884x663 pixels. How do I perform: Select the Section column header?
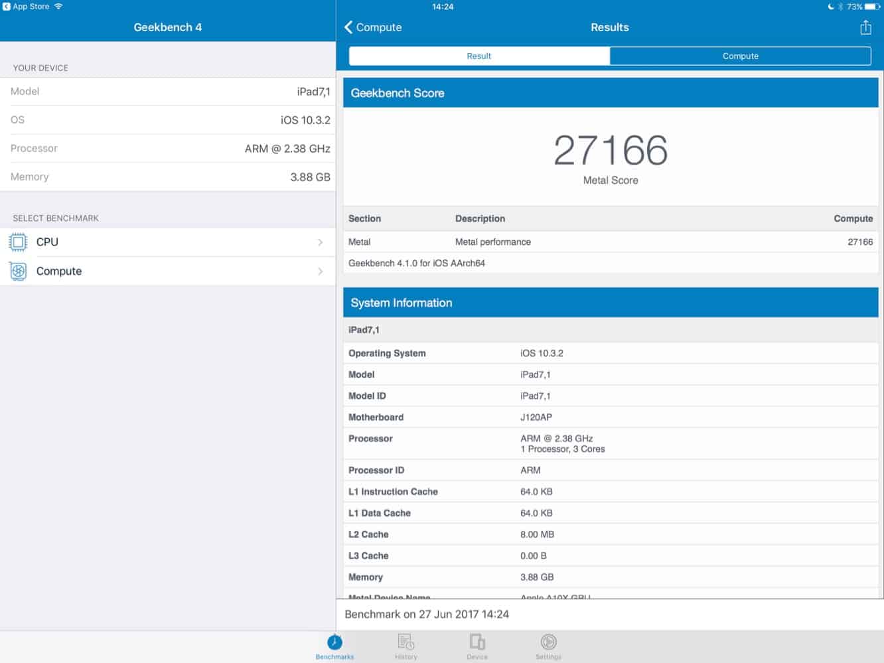click(364, 219)
